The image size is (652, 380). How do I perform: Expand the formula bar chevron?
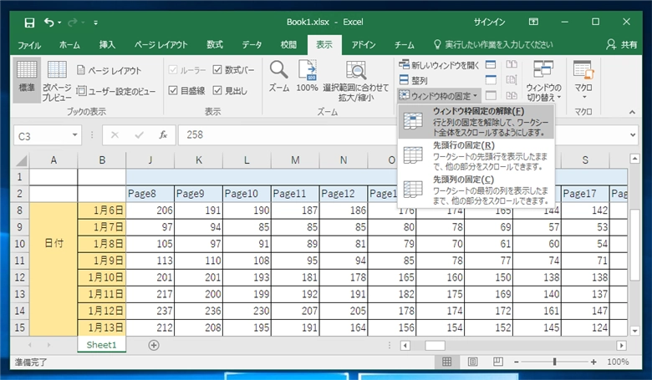[x=633, y=135]
